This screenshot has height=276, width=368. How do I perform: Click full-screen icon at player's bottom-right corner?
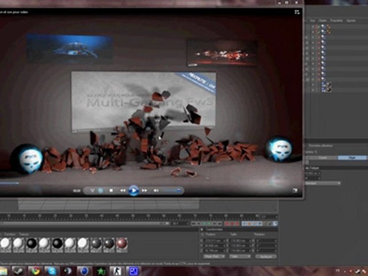(x=295, y=191)
